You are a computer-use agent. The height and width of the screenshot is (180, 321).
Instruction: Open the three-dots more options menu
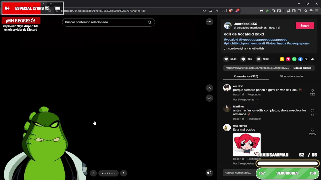coord(209,22)
